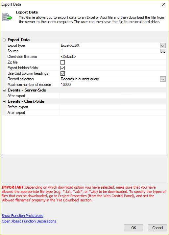Select the Client-side filename label
This screenshot has width=169, height=235.
[x=22, y=57]
